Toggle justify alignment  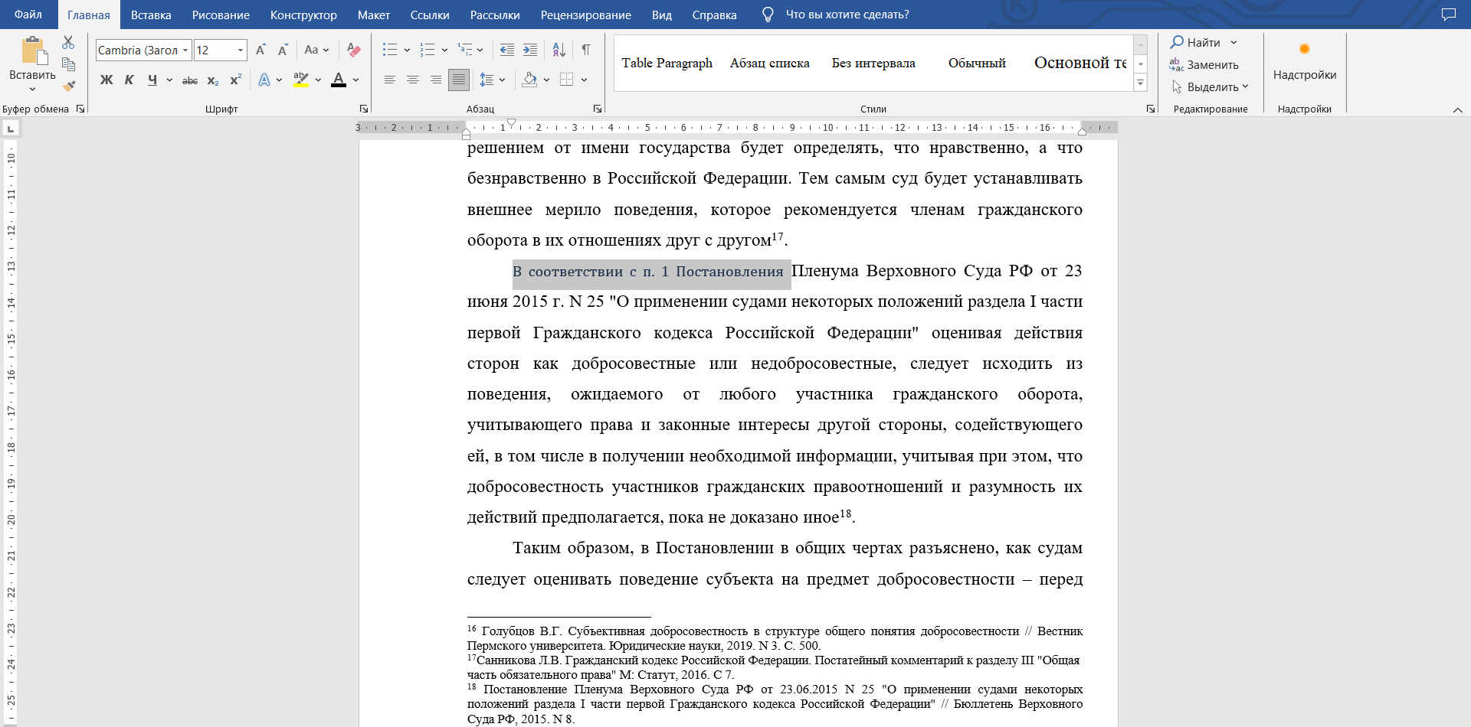459,80
